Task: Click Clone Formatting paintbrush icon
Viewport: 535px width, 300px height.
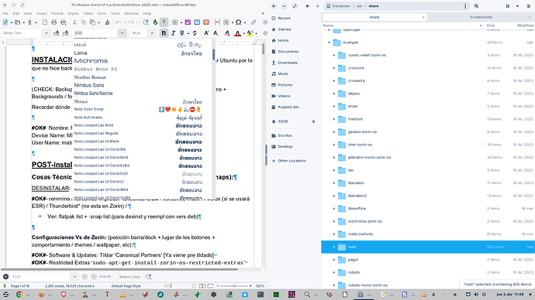Action: click(107, 22)
